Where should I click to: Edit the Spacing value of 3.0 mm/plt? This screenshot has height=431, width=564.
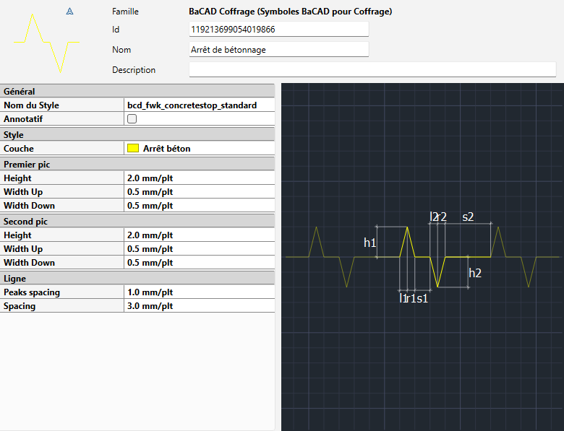click(x=200, y=306)
